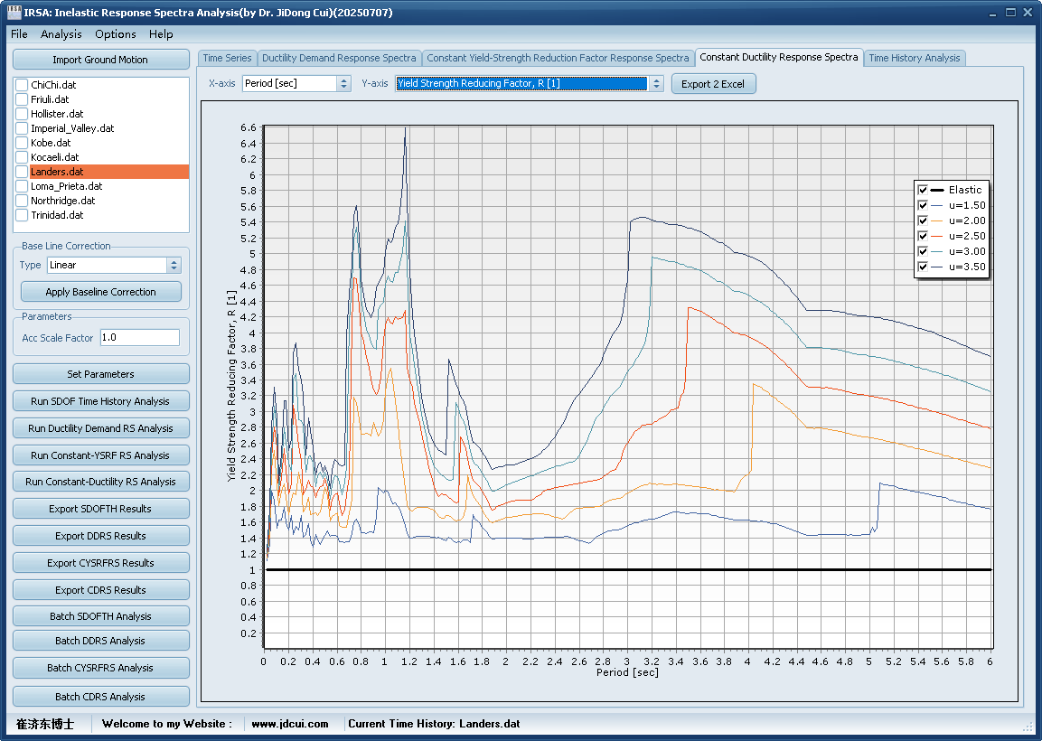The image size is (1042, 741).
Task: Tick the Northridge.dat checkbox
Action: click(x=22, y=201)
